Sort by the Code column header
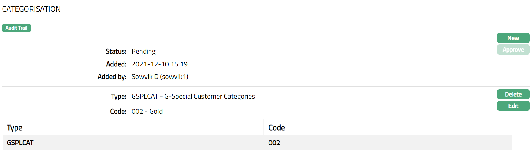 coord(276,128)
